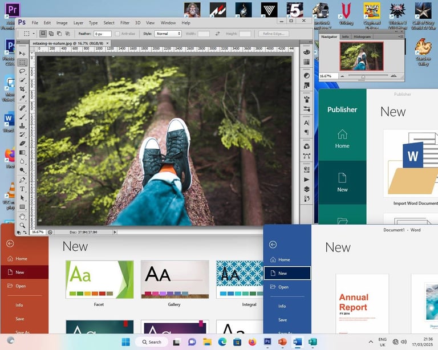Image resolution: width=438 pixels, height=350 pixels.
Task: Choose Subtract from selection mode
Action: coord(59,34)
